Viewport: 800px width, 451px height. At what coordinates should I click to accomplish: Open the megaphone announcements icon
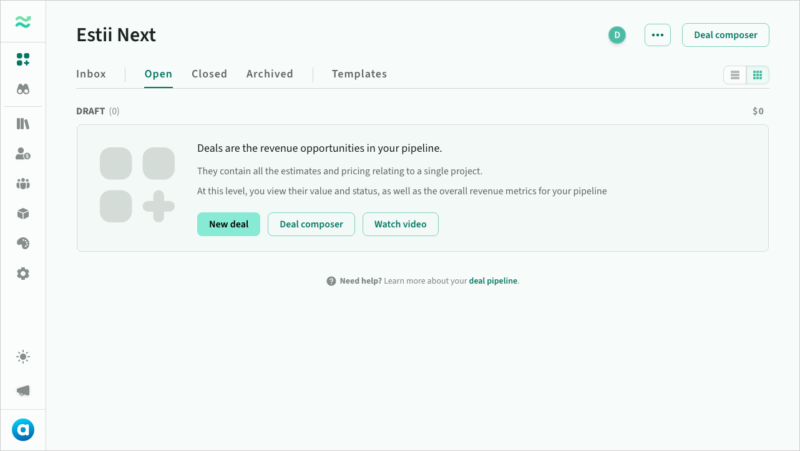(23, 390)
